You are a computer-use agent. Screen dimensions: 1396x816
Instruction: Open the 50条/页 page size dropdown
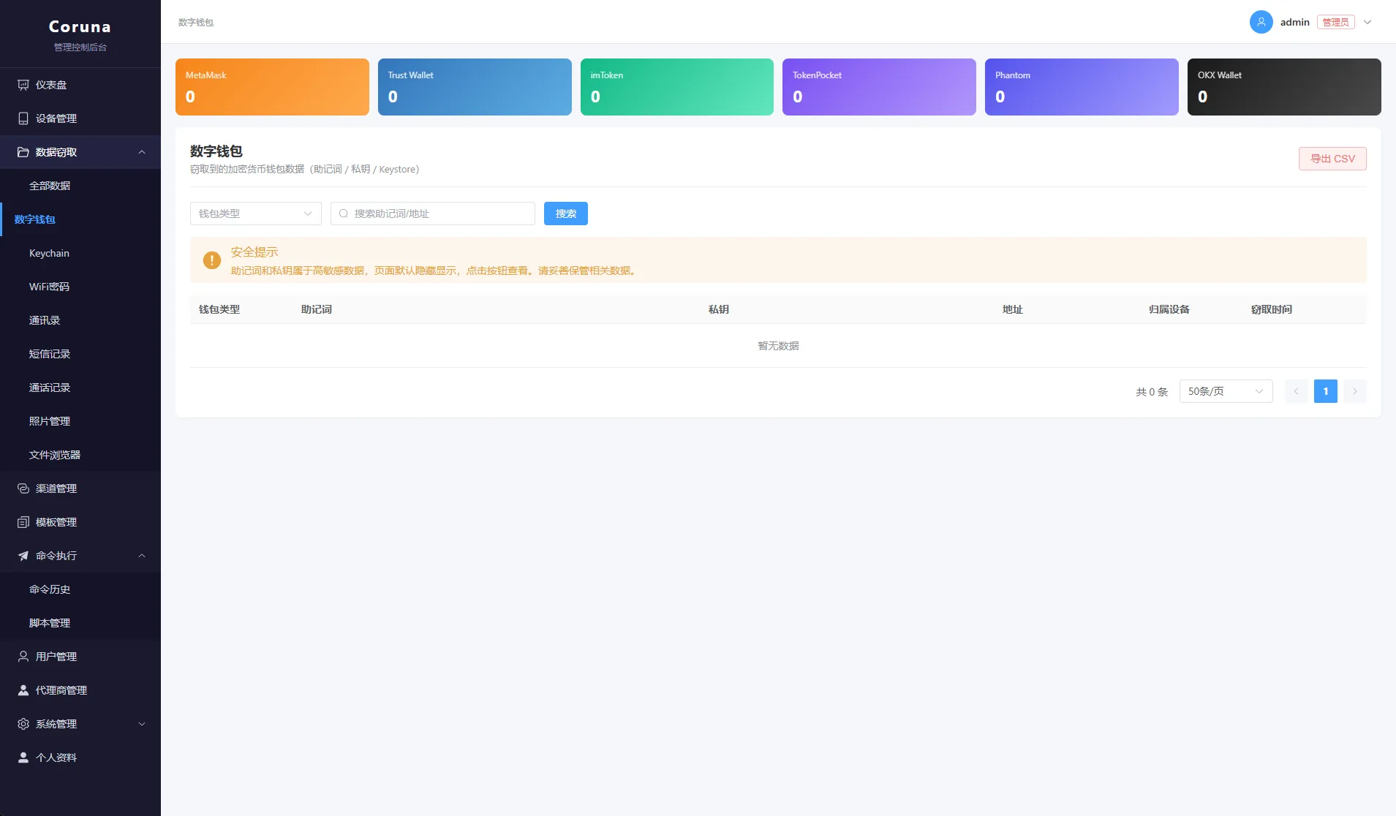(x=1226, y=391)
